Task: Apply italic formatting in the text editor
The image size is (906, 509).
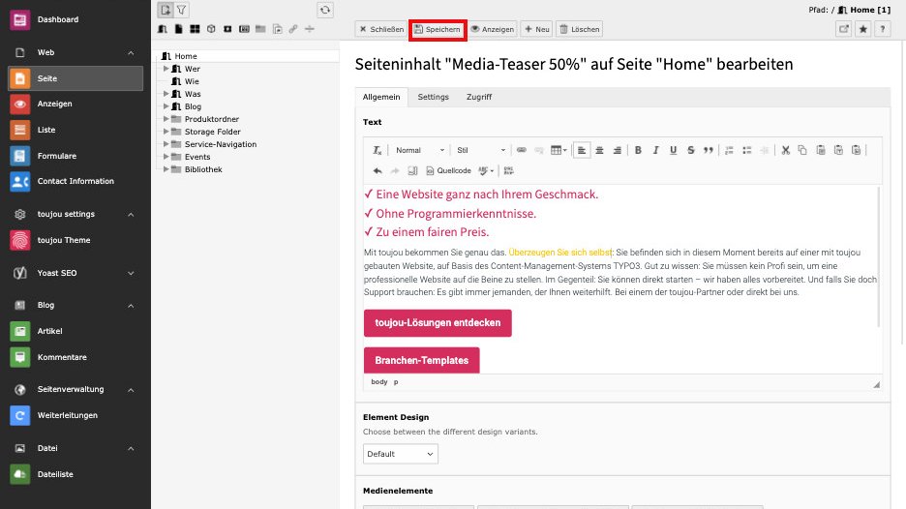Action: [x=655, y=150]
